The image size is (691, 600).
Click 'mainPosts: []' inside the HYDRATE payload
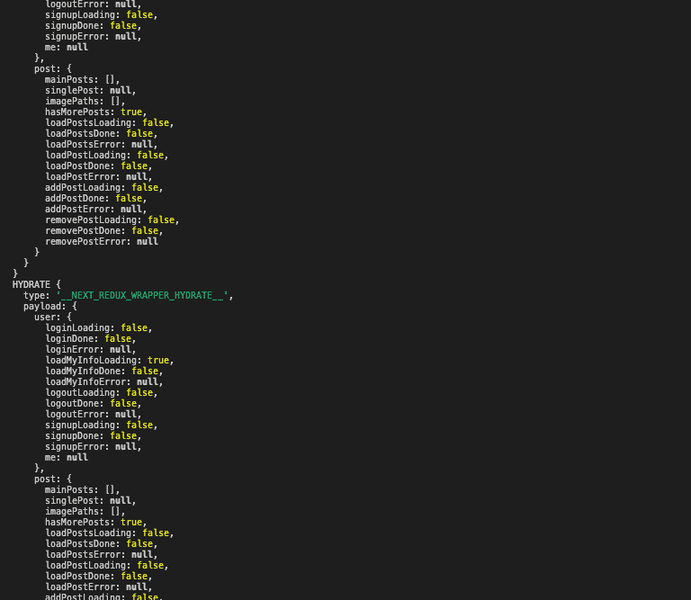click(83, 490)
